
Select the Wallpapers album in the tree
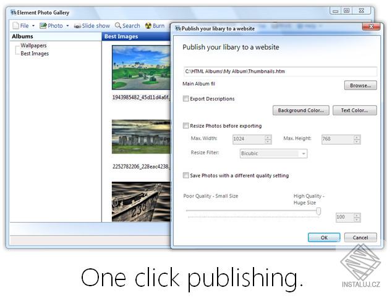(33, 46)
